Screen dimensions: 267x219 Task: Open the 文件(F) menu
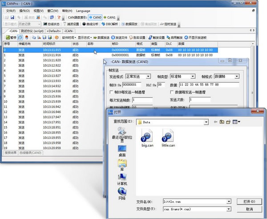pyautogui.click(x=11, y=11)
